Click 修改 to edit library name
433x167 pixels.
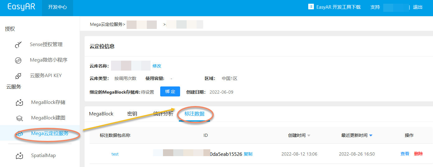pos(157,66)
